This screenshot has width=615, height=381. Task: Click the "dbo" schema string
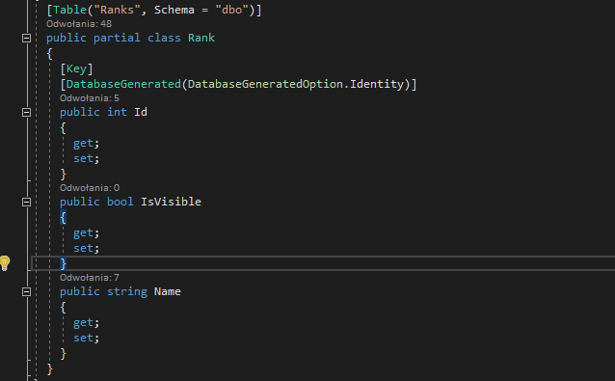coord(232,10)
